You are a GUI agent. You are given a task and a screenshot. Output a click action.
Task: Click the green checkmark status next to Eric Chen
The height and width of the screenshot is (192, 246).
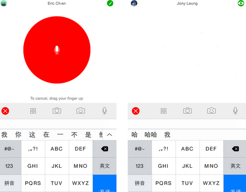point(110,3)
